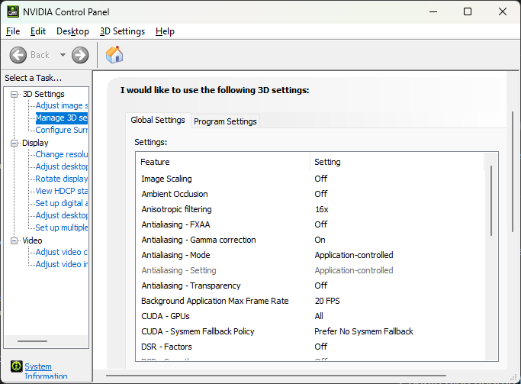Screen dimensions: 521x384
Task: Collapse the Video tree node
Action: pyautogui.click(x=14, y=240)
